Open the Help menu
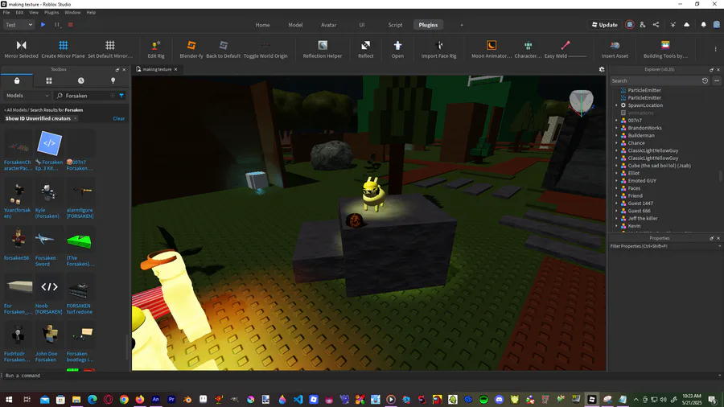 click(92, 12)
